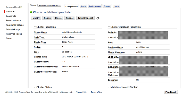This screenshot has height=95, width=183.
Task: Click the Cluster Name label
Action: [40, 32]
